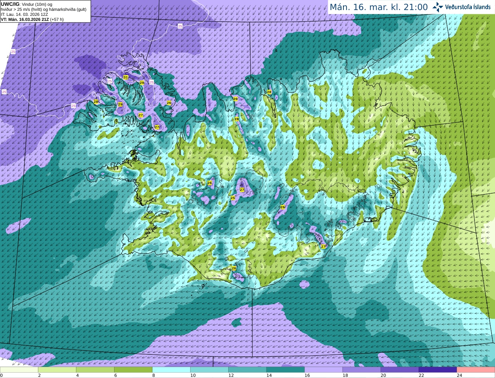495x378 pixels.
Task: Click the legend scale number 24
Action: (x=459, y=375)
